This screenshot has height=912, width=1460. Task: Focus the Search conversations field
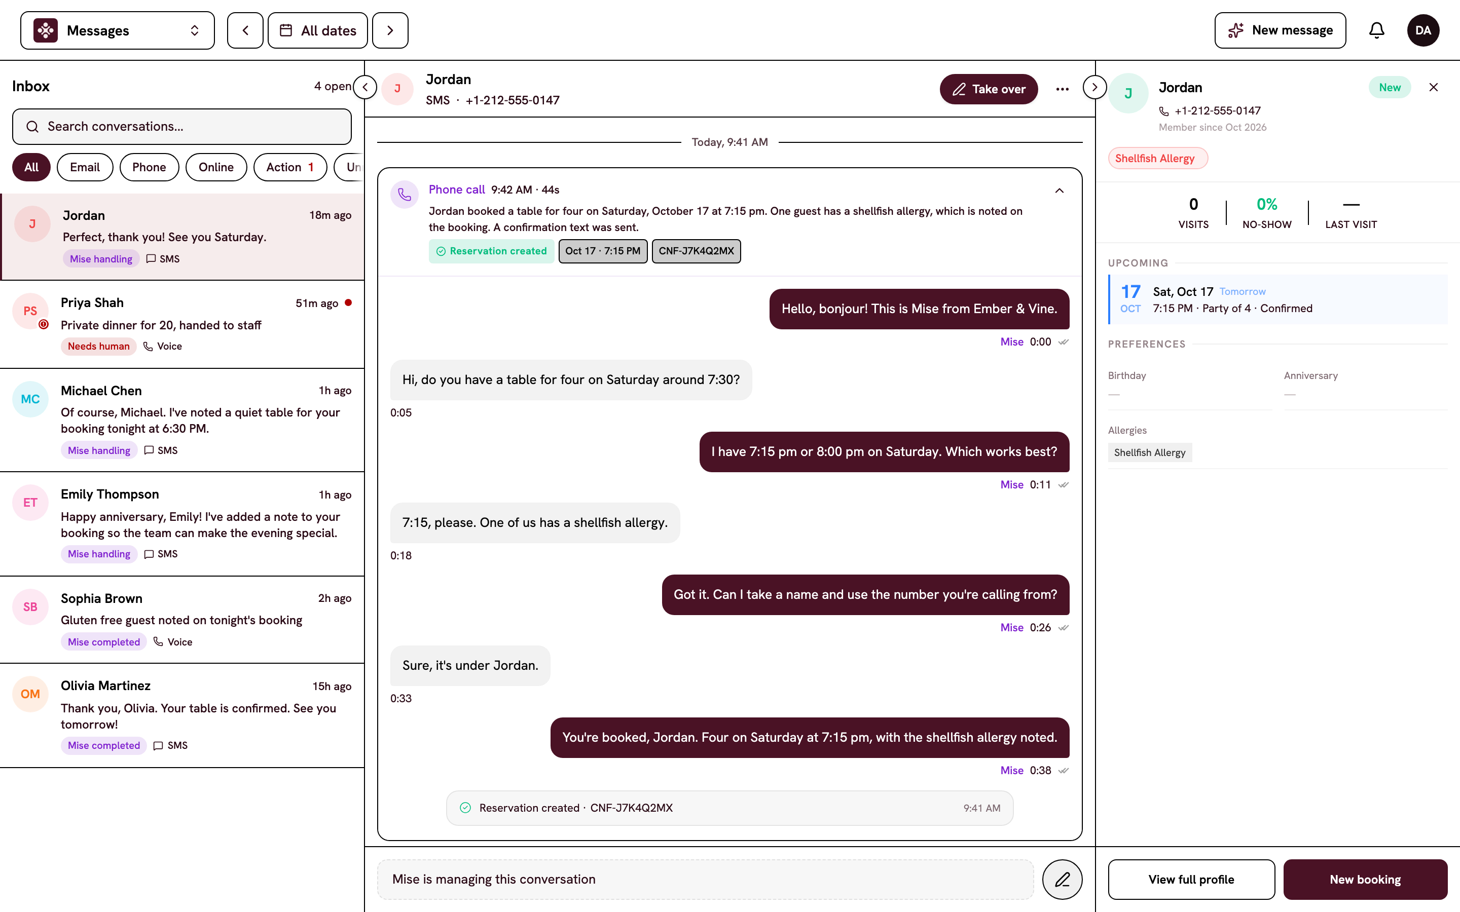(181, 127)
